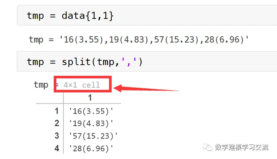Click the word split in code
This screenshot has height=159, width=277.
pyautogui.click(x=76, y=62)
